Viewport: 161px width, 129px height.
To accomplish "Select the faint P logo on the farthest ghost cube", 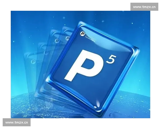I will 33,62.
